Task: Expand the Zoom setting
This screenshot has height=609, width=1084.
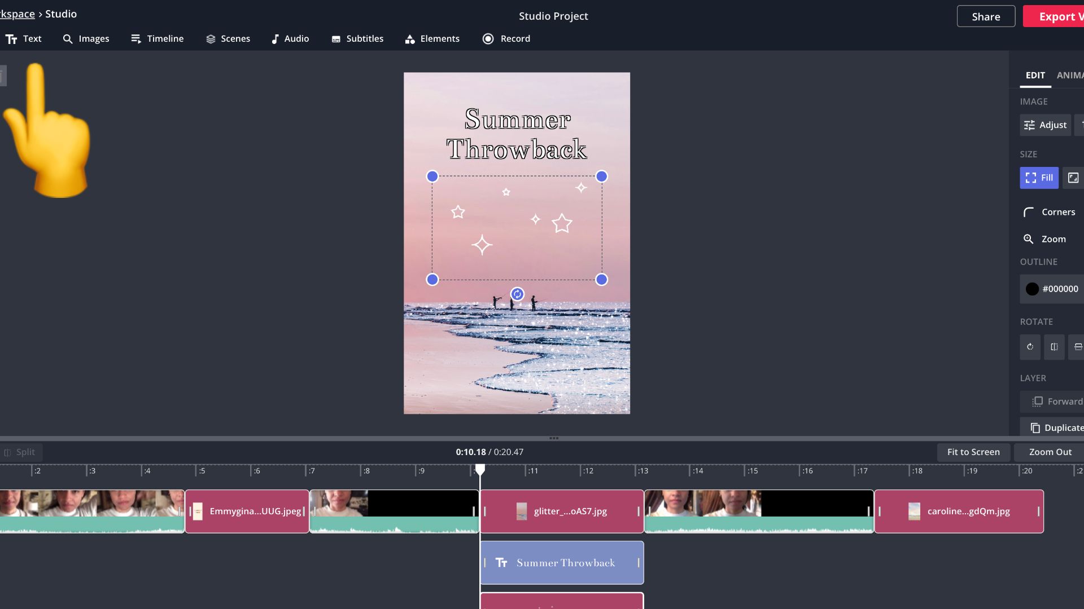Action: [1045, 239]
